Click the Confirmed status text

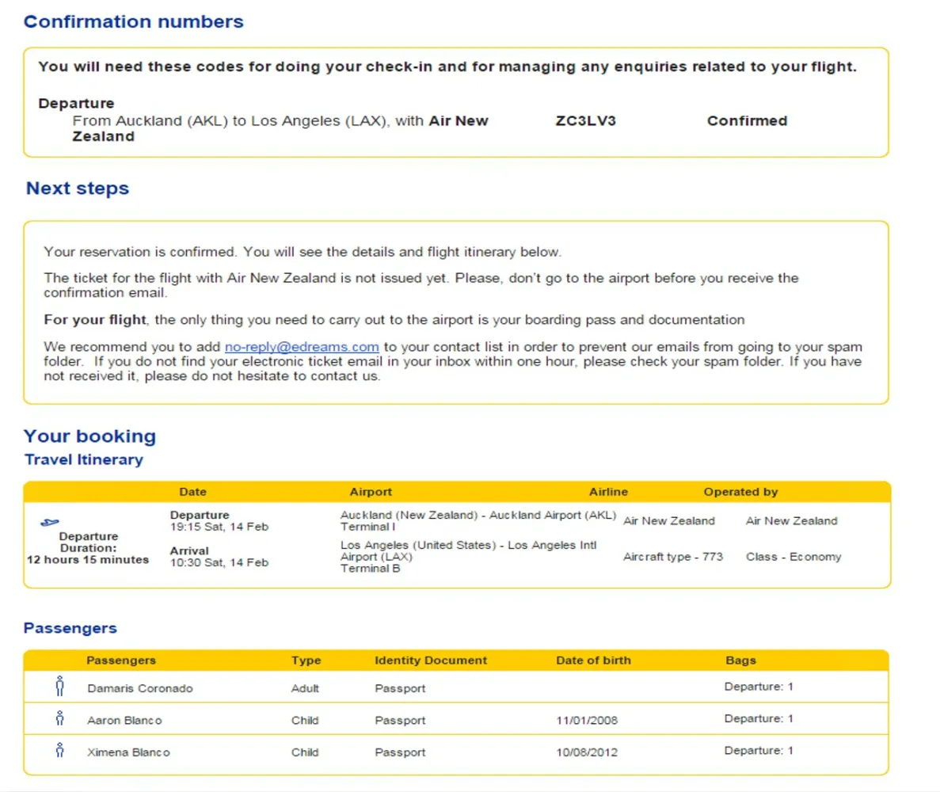[x=747, y=121]
